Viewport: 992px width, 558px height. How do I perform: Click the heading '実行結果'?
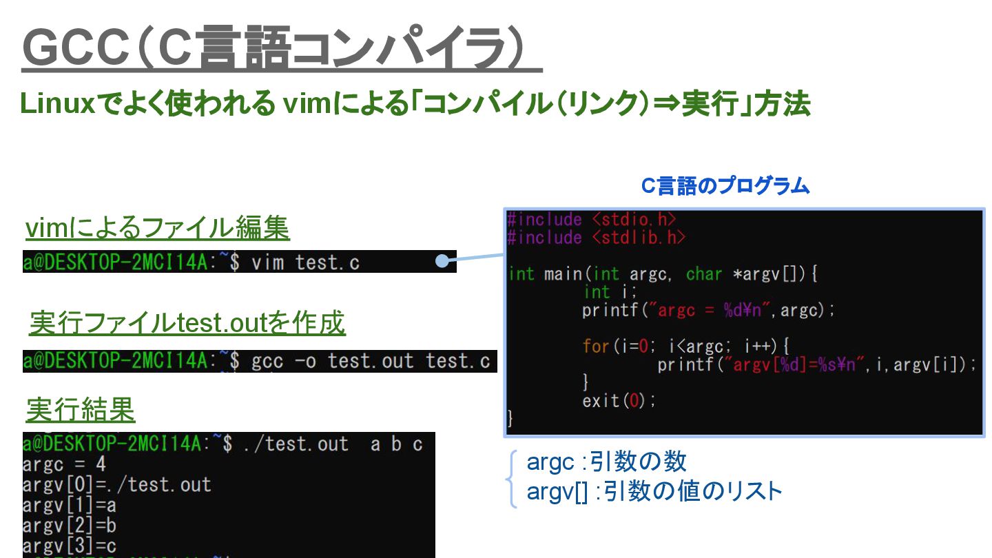pos(80,411)
